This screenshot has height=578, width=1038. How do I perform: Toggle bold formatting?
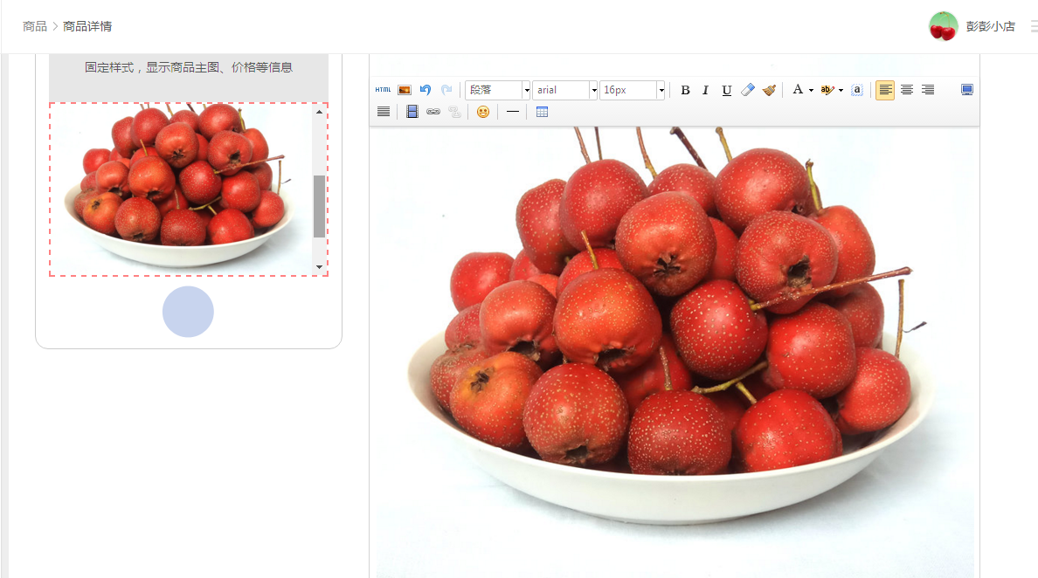coord(685,90)
